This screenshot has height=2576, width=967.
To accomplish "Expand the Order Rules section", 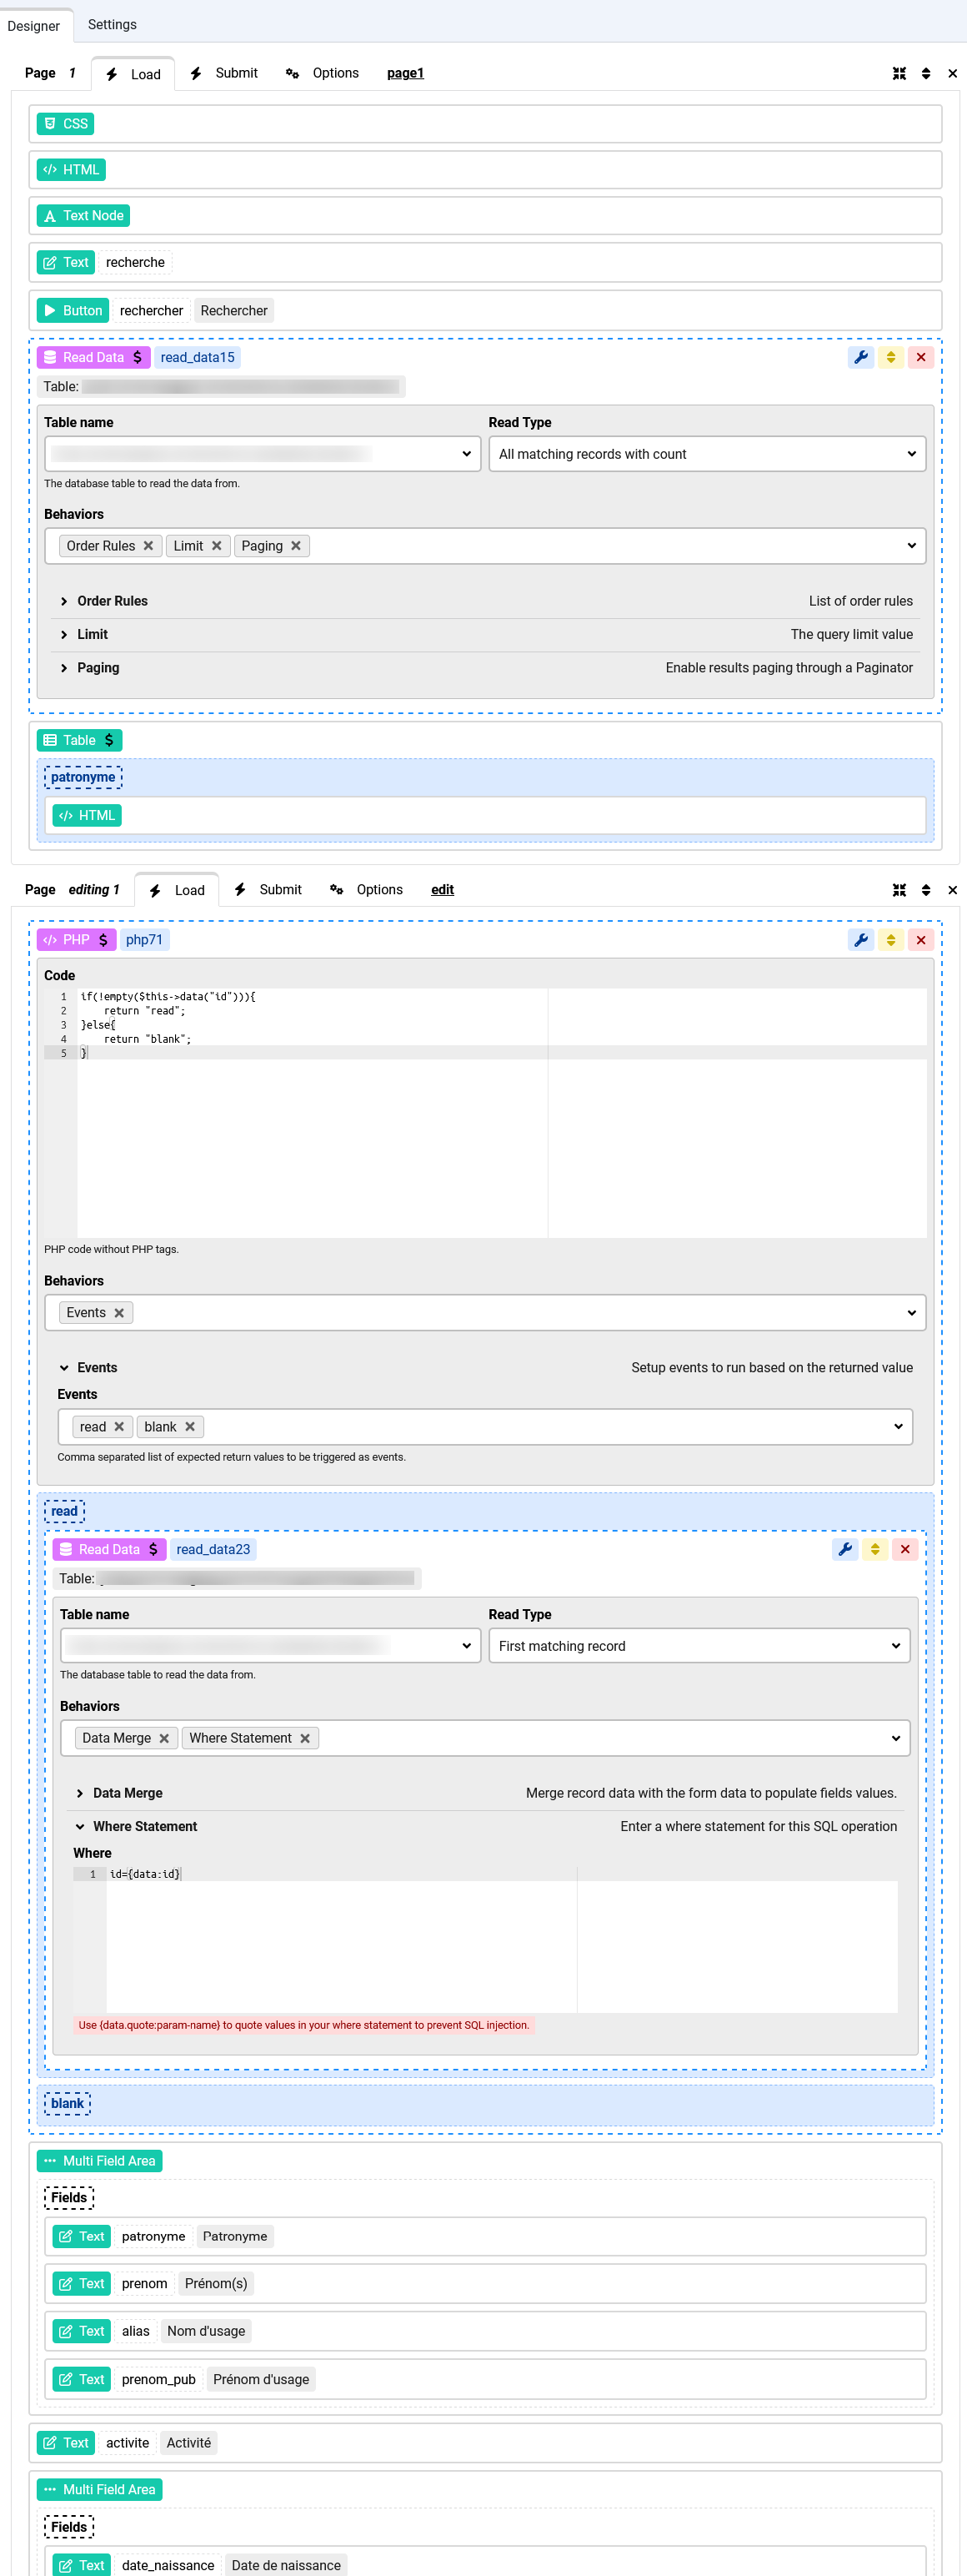I will click(112, 601).
